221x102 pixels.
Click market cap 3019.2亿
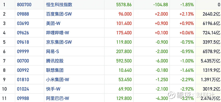(211, 89)
